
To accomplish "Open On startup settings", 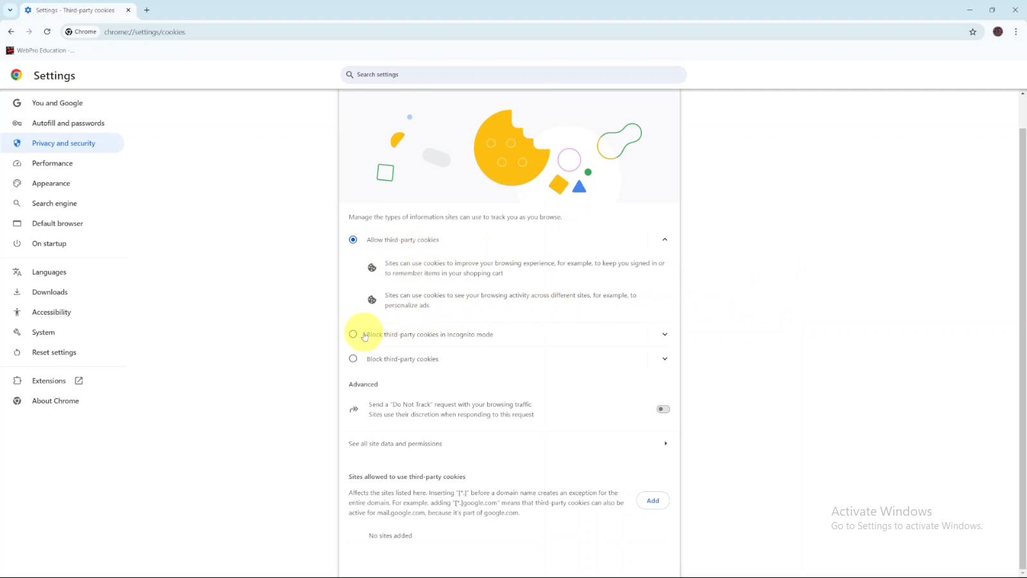I will pos(49,243).
